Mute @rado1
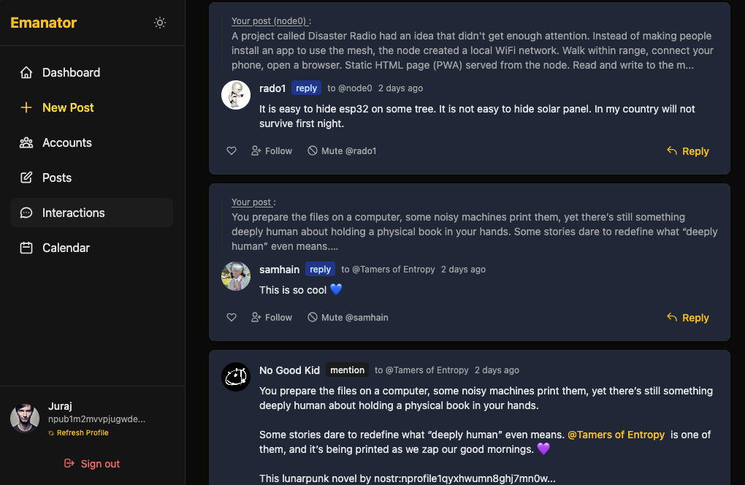745x485 pixels. pyautogui.click(x=342, y=151)
